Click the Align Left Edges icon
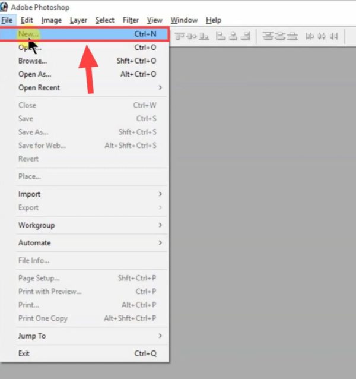 tap(221, 36)
